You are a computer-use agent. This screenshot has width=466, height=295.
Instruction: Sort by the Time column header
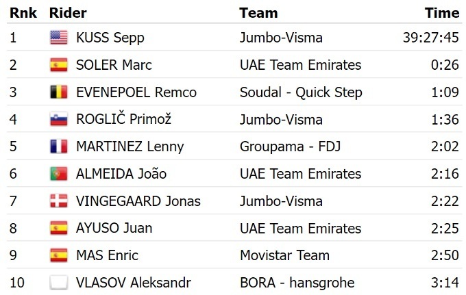[x=441, y=13]
